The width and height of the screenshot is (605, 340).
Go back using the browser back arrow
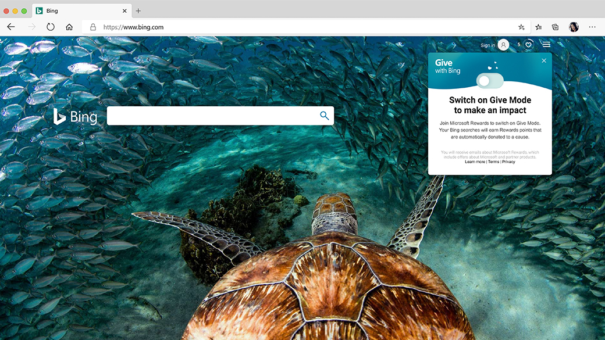11,27
